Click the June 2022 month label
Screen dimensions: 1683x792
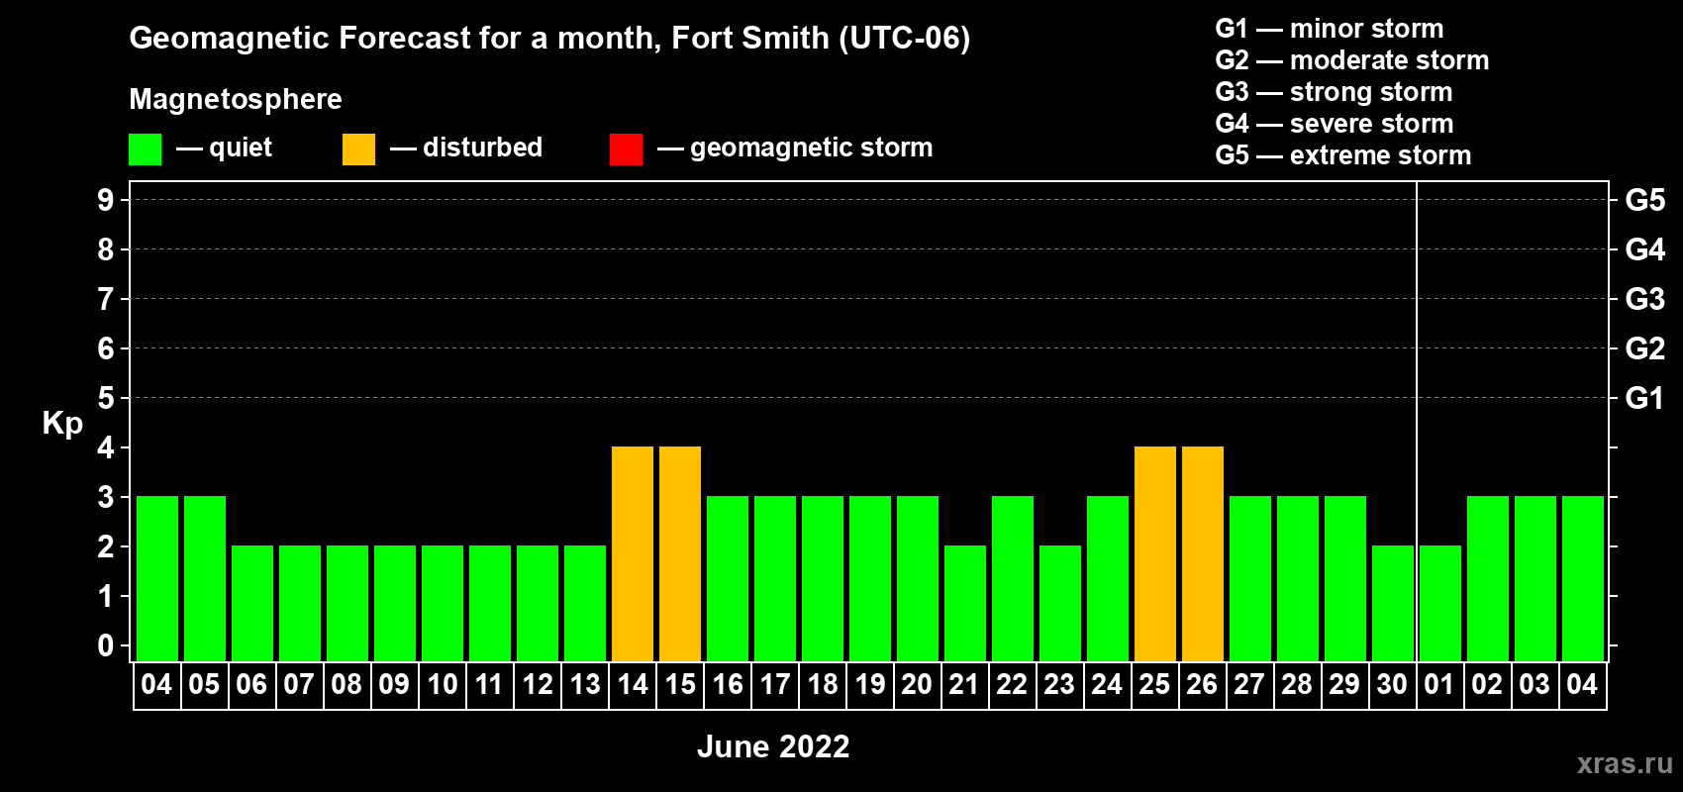tap(773, 746)
